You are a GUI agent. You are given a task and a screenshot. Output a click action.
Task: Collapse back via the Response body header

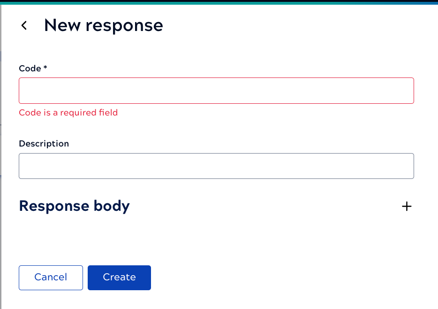[x=74, y=206]
